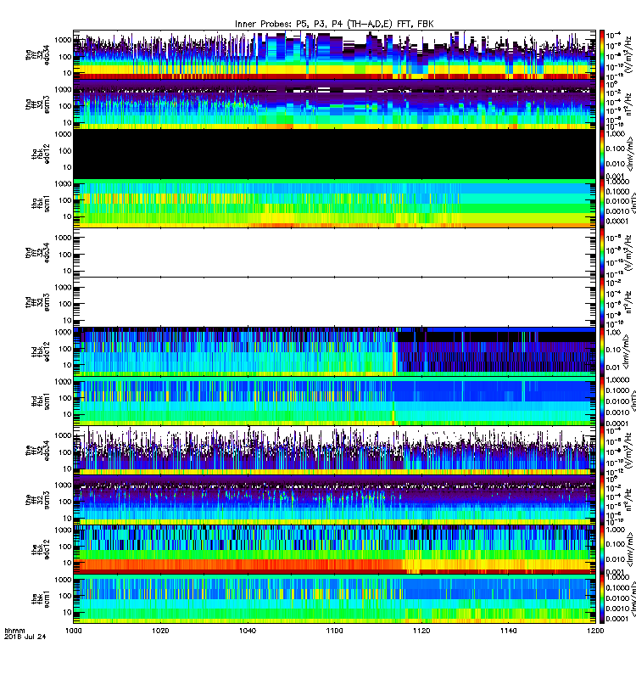The image size is (636, 679).
Task: Click the tha fbk scm1 spectrogram panel
Action: tap(334, 203)
